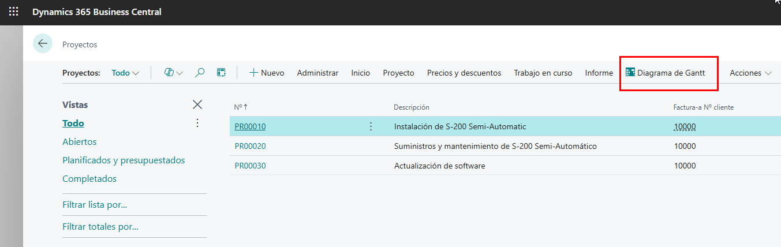Click the search magnifier icon
The width and height of the screenshot is (781, 247).
[200, 73]
